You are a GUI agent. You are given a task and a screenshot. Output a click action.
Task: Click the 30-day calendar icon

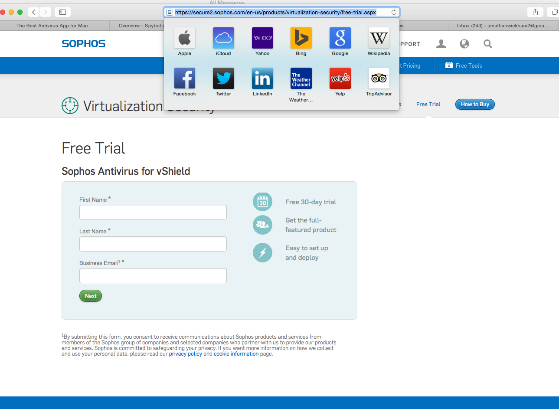coord(262,202)
